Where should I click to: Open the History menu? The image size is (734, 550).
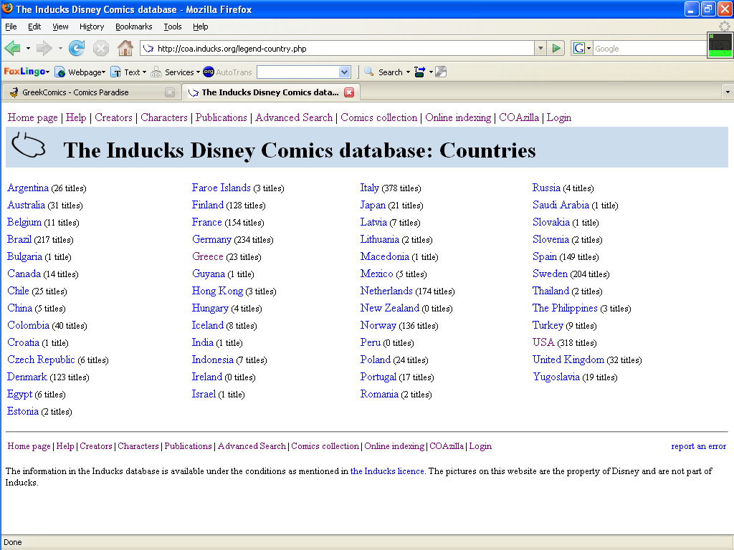coord(91,26)
